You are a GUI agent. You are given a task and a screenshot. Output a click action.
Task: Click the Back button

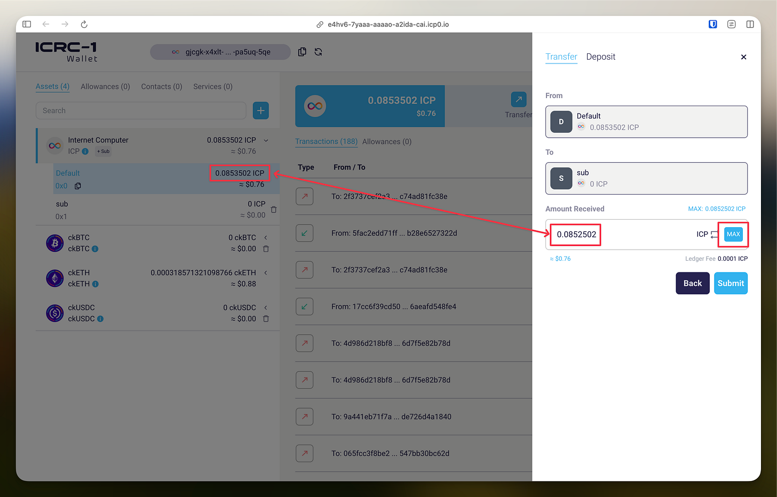(692, 283)
